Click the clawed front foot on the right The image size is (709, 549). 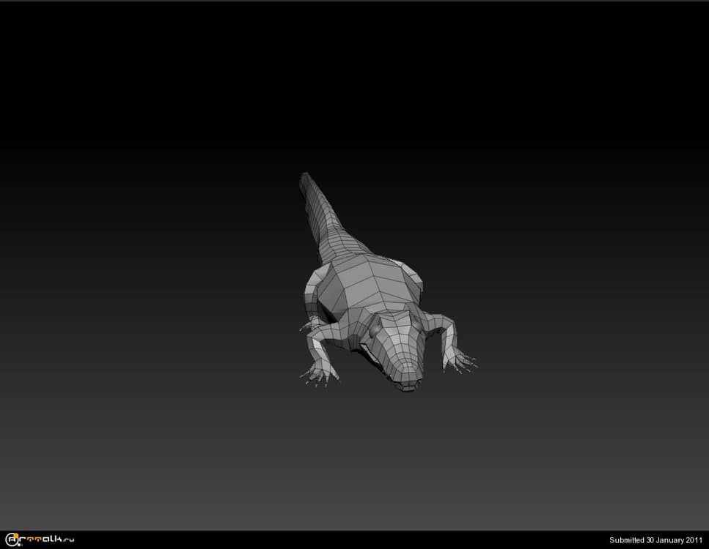[461, 360]
